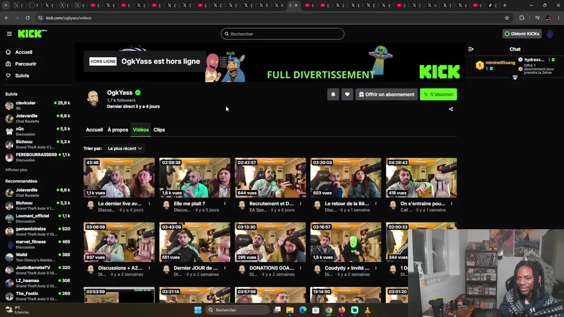Image resolution: width=564 pixels, height=317 pixels.
Task: Click the browser address bar URL
Action: pyautogui.click(x=69, y=18)
